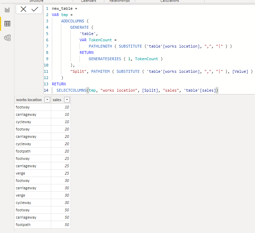Place cursor on new_table in line 1
Screen dimensions: 255x233
click(x=62, y=9)
